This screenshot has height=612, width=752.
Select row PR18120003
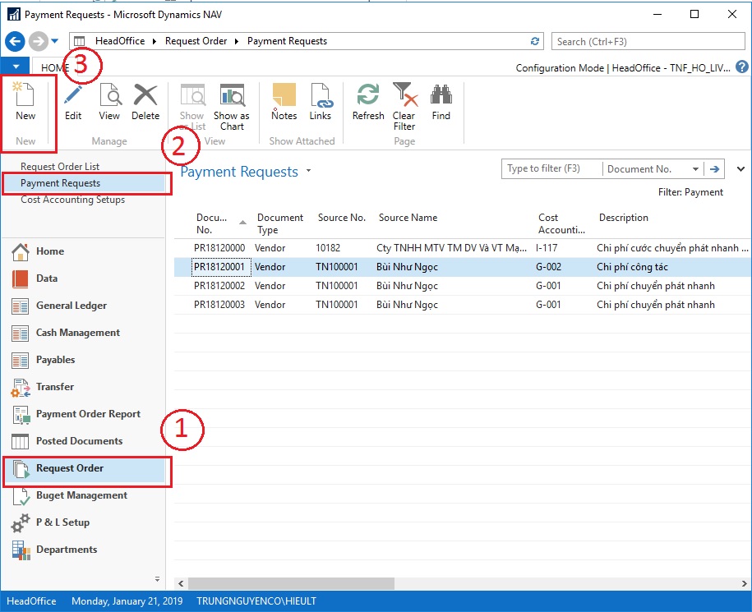461,305
